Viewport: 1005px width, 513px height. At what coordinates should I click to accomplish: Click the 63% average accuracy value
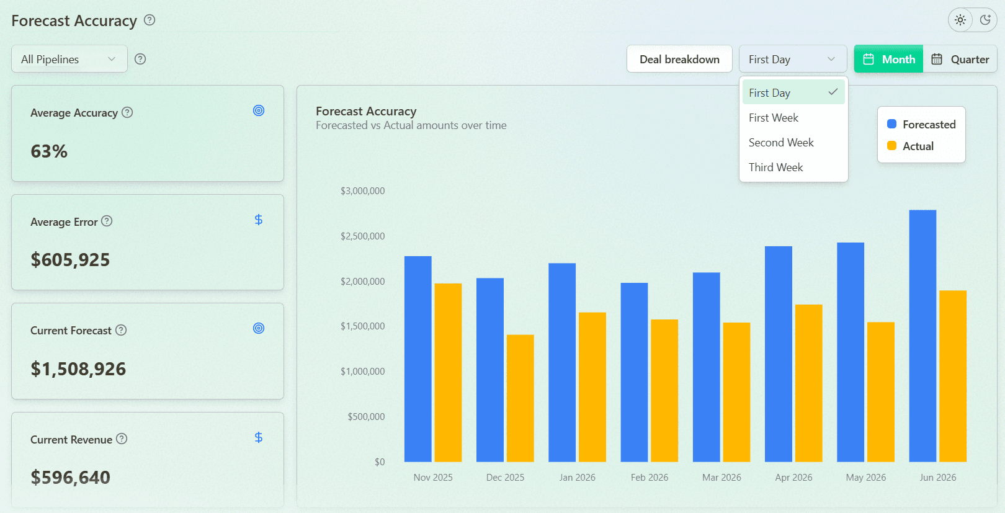pyautogui.click(x=49, y=151)
